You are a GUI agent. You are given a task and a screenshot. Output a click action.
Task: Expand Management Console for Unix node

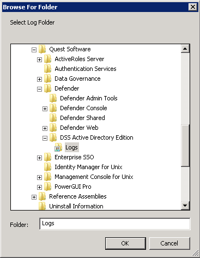[x=39, y=177]
